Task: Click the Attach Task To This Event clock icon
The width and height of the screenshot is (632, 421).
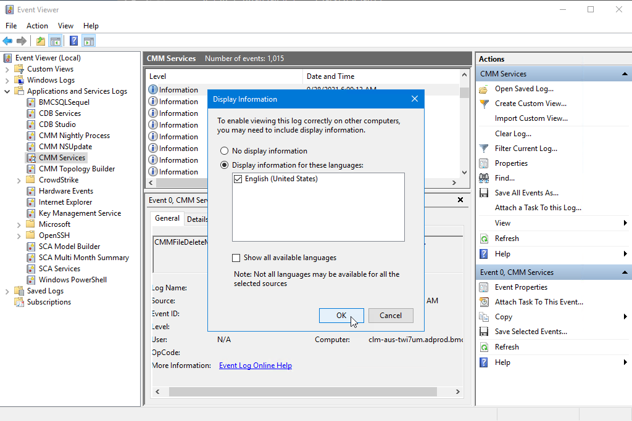Action: 484,302
